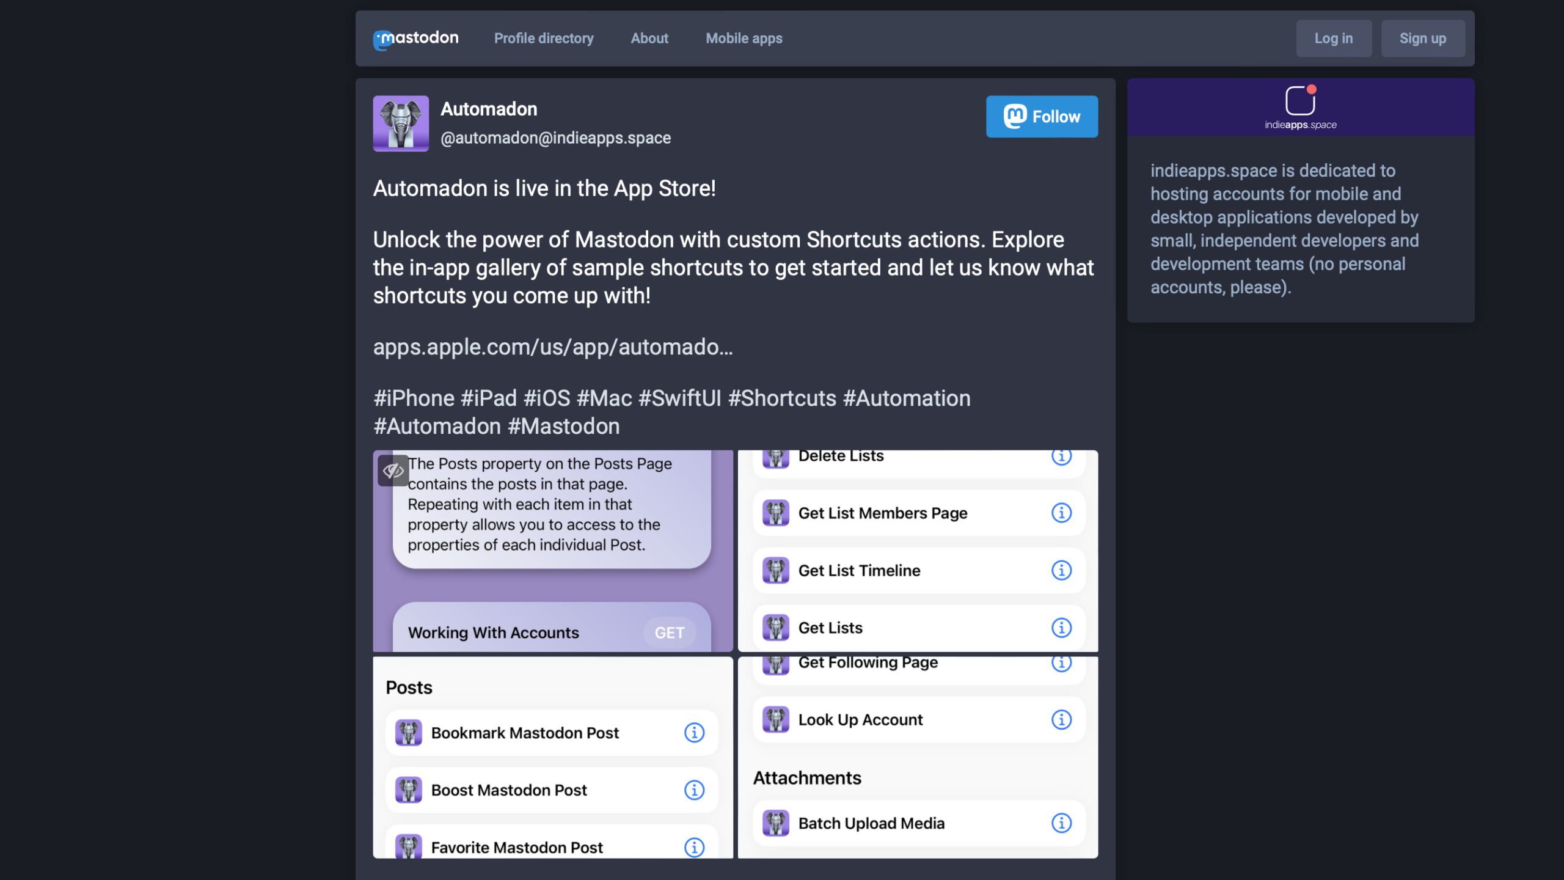Go to the About page
The height and width of the screenshot is (880, 1564).
click(649, 38)
